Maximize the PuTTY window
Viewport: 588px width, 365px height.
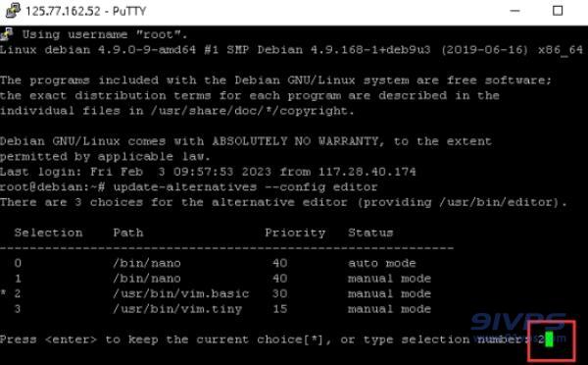558,11
